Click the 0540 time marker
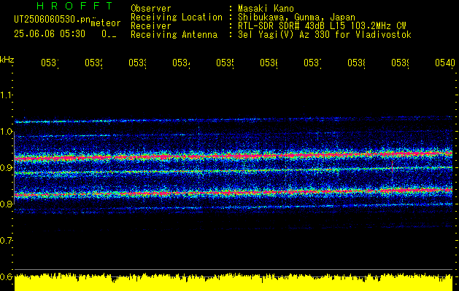Image resolution: width=459 pixels, height=291 pixels. [x=445, y=63]
